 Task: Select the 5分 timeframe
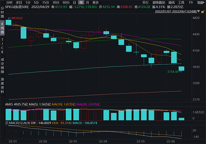(36, 2)
